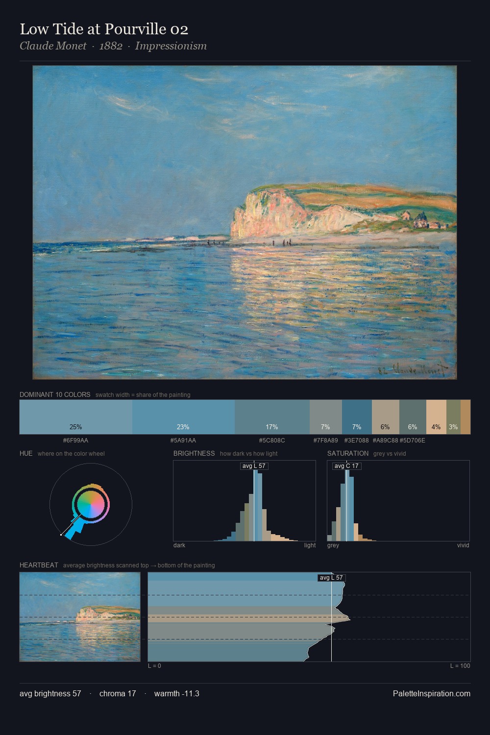Click "where on the color wheel" caption
Screen dimensions: 490x735
point(71,454)
